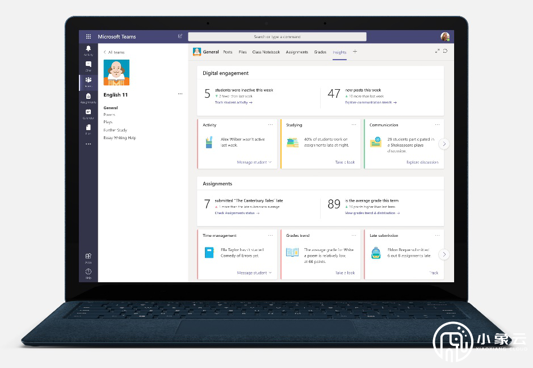Add a new tab with plus icon
The image size is (533, 368).
coord(355,51)
